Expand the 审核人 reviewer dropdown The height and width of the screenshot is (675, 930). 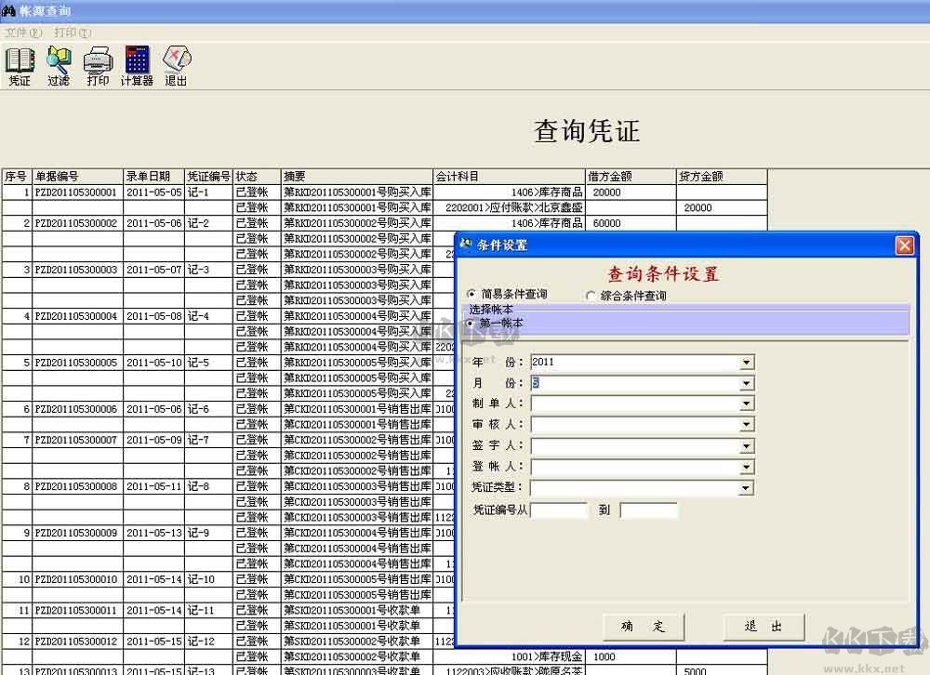pyautogui.click(x=749, y=424)
